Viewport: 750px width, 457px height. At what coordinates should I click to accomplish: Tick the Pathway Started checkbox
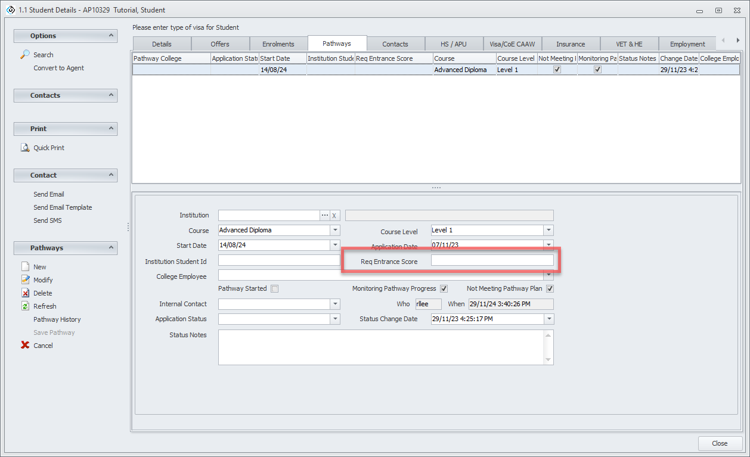coord(274,289)
